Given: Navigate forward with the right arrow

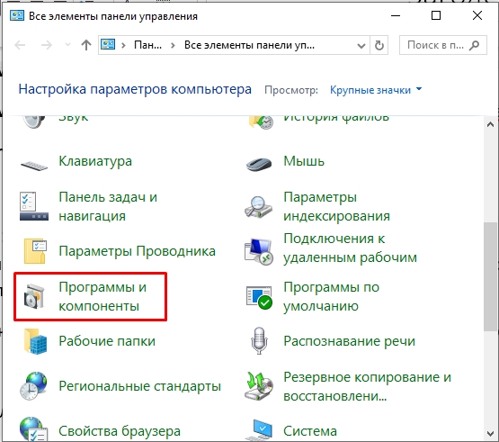Looking at the screenshot, I should tap(47, 45).
